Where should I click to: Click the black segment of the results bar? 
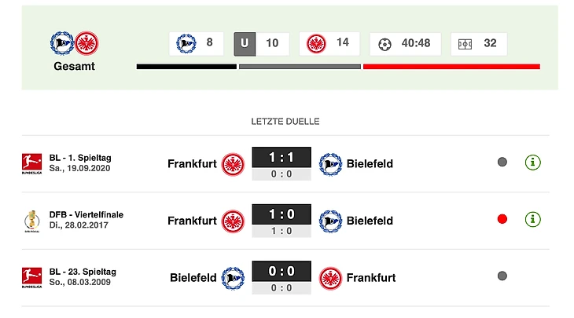[186, 67]
